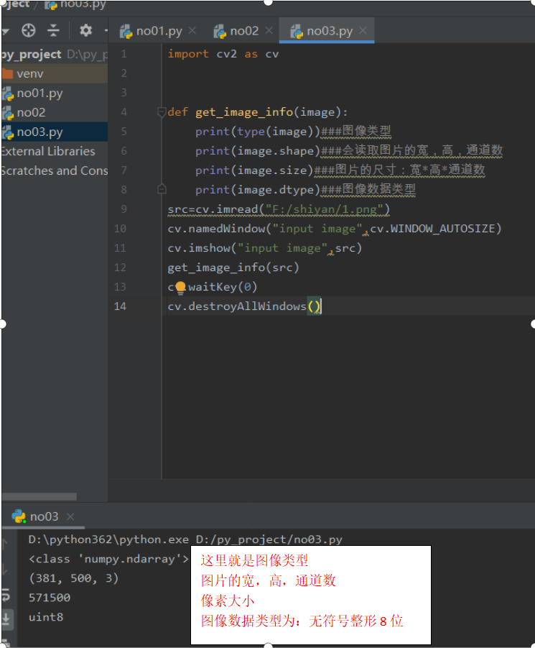Toggle soft-wrap in the run console
Image resolution: width=535 pixels, height=648 pixels.
coord(6,596)
